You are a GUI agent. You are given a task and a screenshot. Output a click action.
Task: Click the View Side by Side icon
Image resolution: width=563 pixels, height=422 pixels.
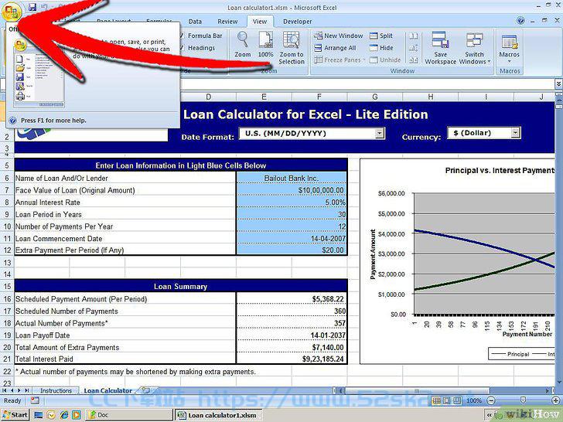click(x=413, y=36)
